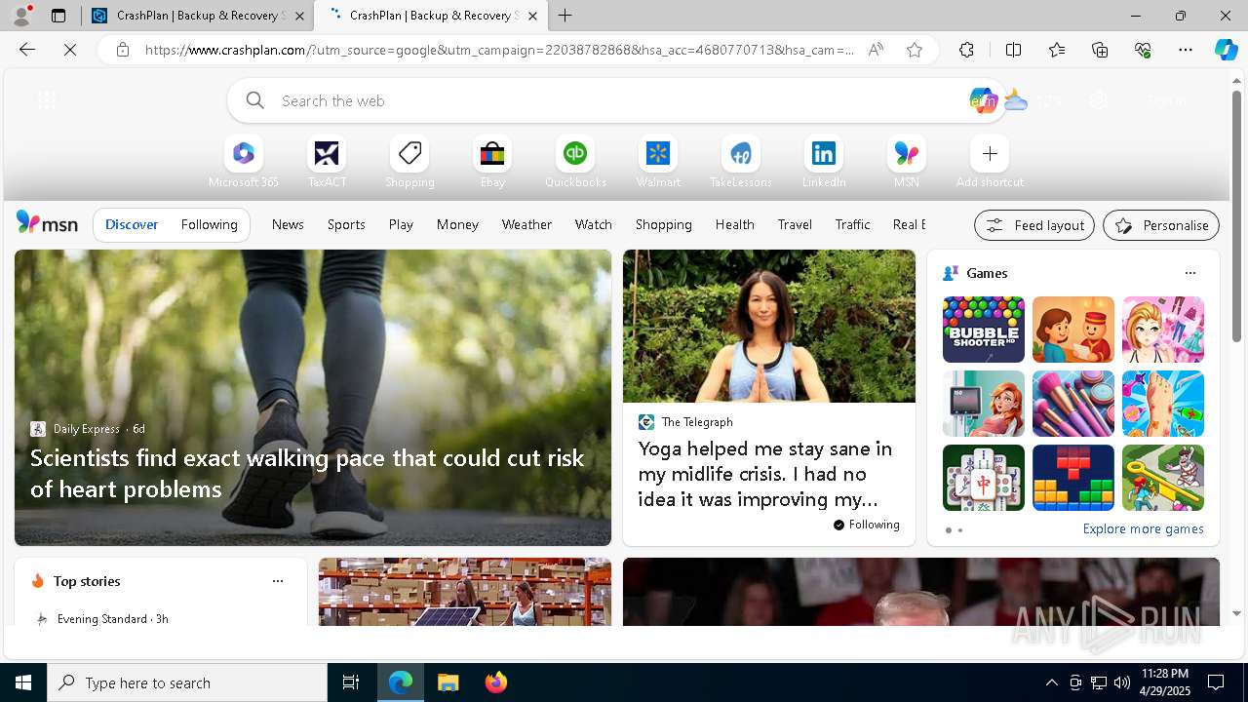Viewport: 1248px width, 702px height.
Task: Click the page vertical scrollbar thumb
Action: click(x=1236, y=214)
